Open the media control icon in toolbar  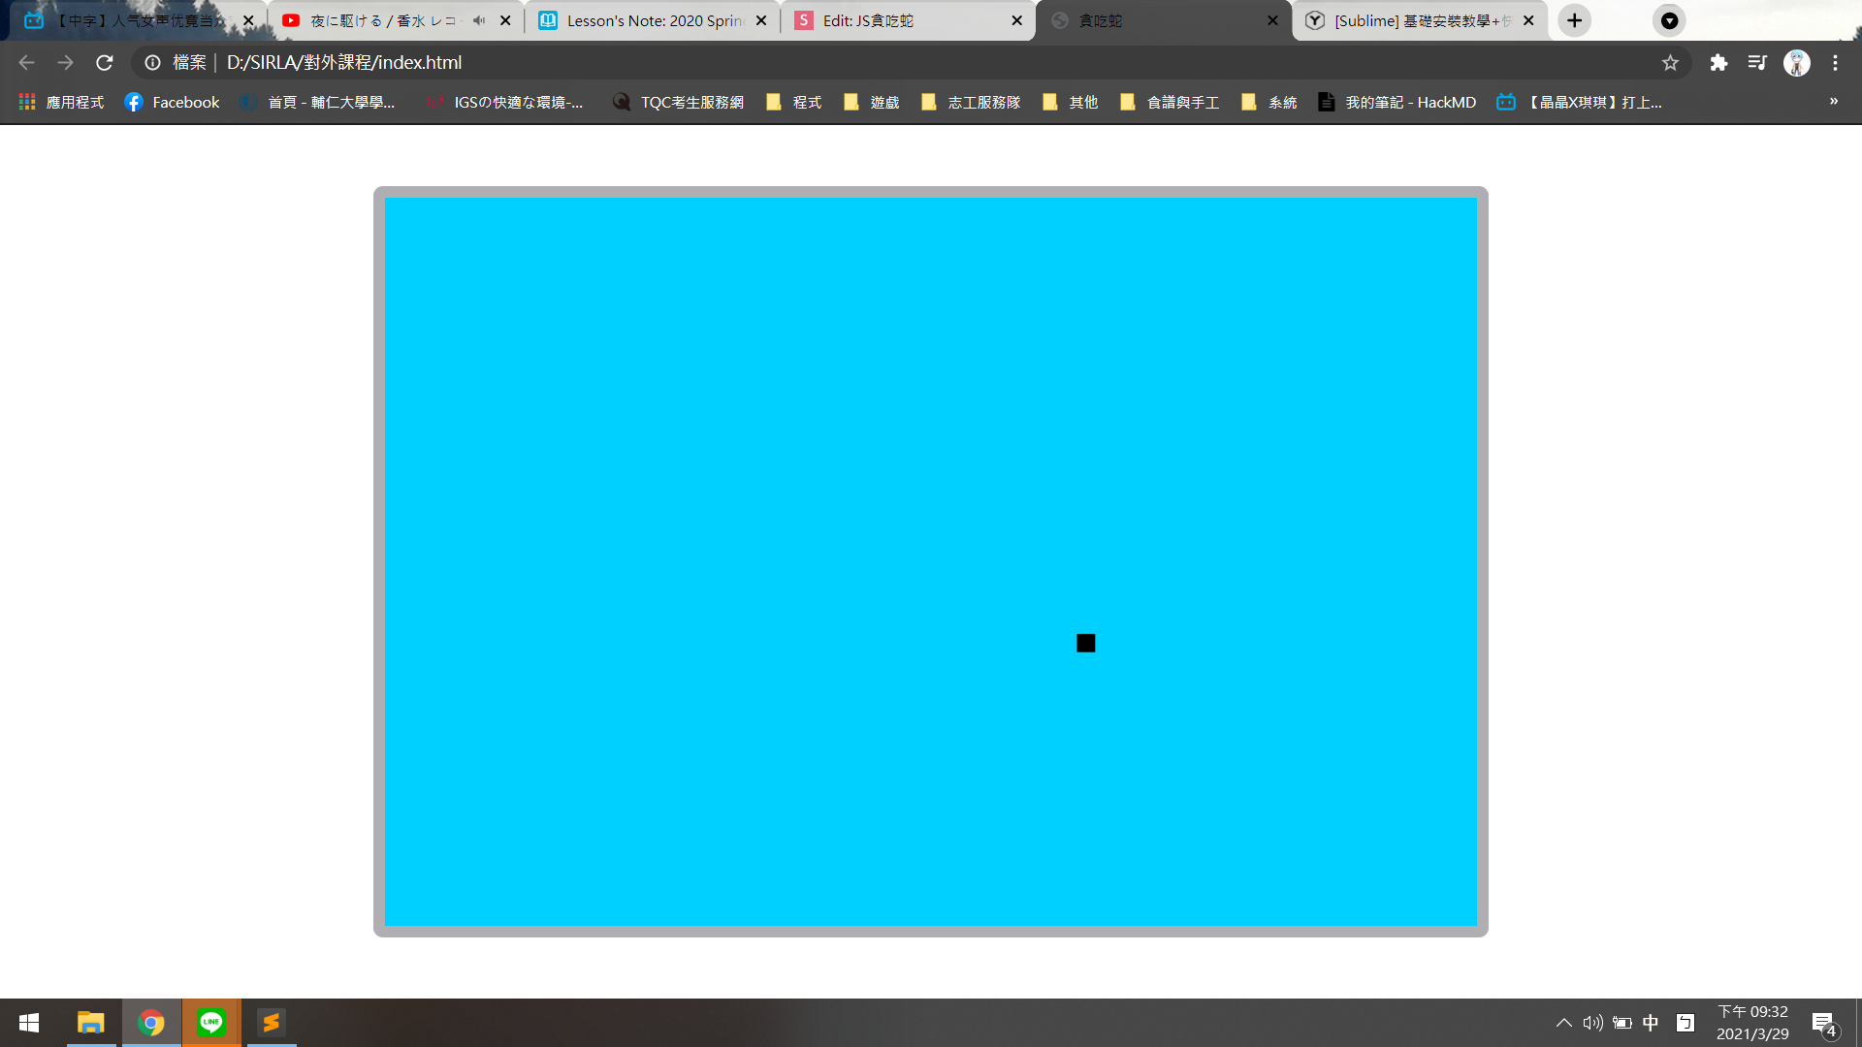pos(1757,63)
